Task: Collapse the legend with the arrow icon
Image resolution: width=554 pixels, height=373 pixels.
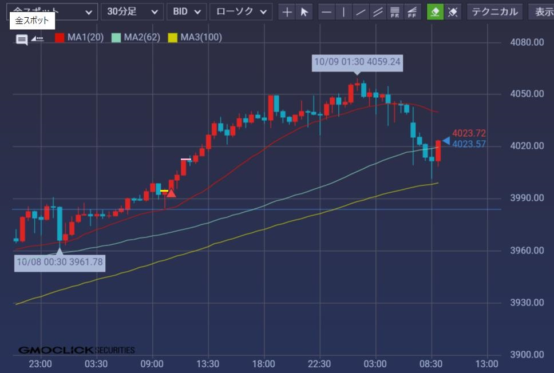Action: 37,38
